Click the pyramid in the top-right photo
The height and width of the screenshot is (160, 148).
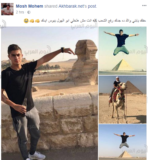click(123, 65)
